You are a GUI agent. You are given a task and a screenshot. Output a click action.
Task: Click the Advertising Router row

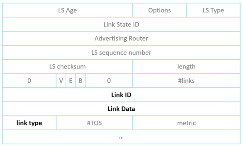(121, 38)
